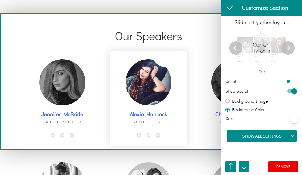The height and width of the screenshot is (175, 302).
Task: Confirm customization with the checkmark icon
Action: coord(230,8)
